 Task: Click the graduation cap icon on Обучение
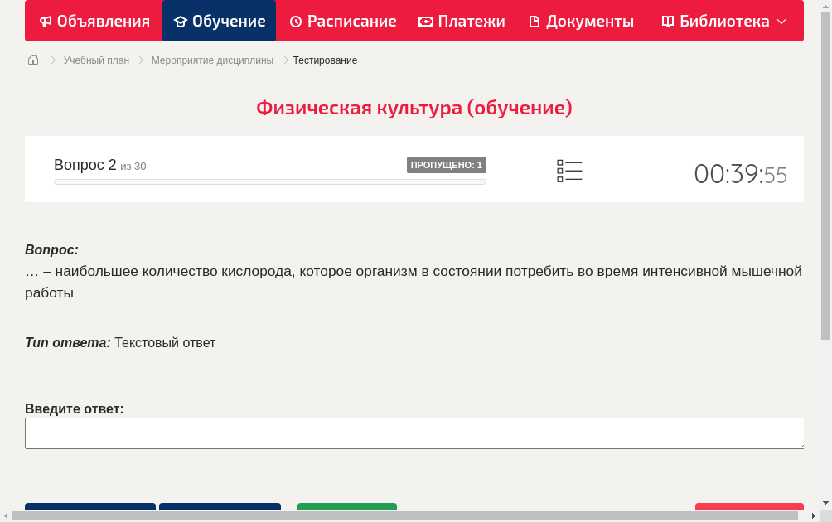[181, 21]
